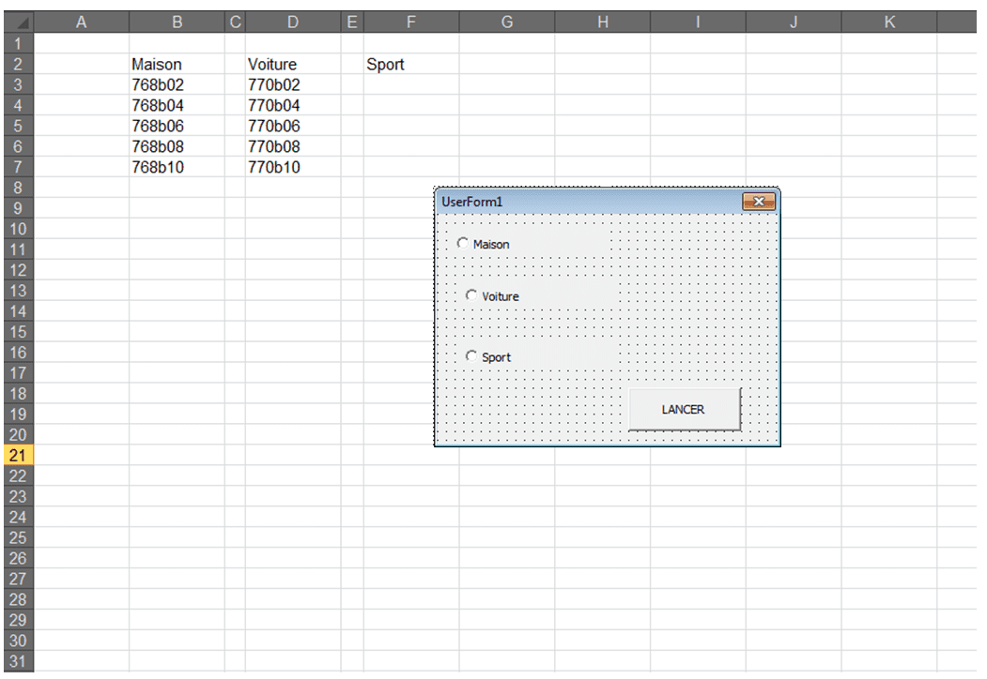The image size is (987, 679).
Task: Select column B header
Action: pos(177,22)
